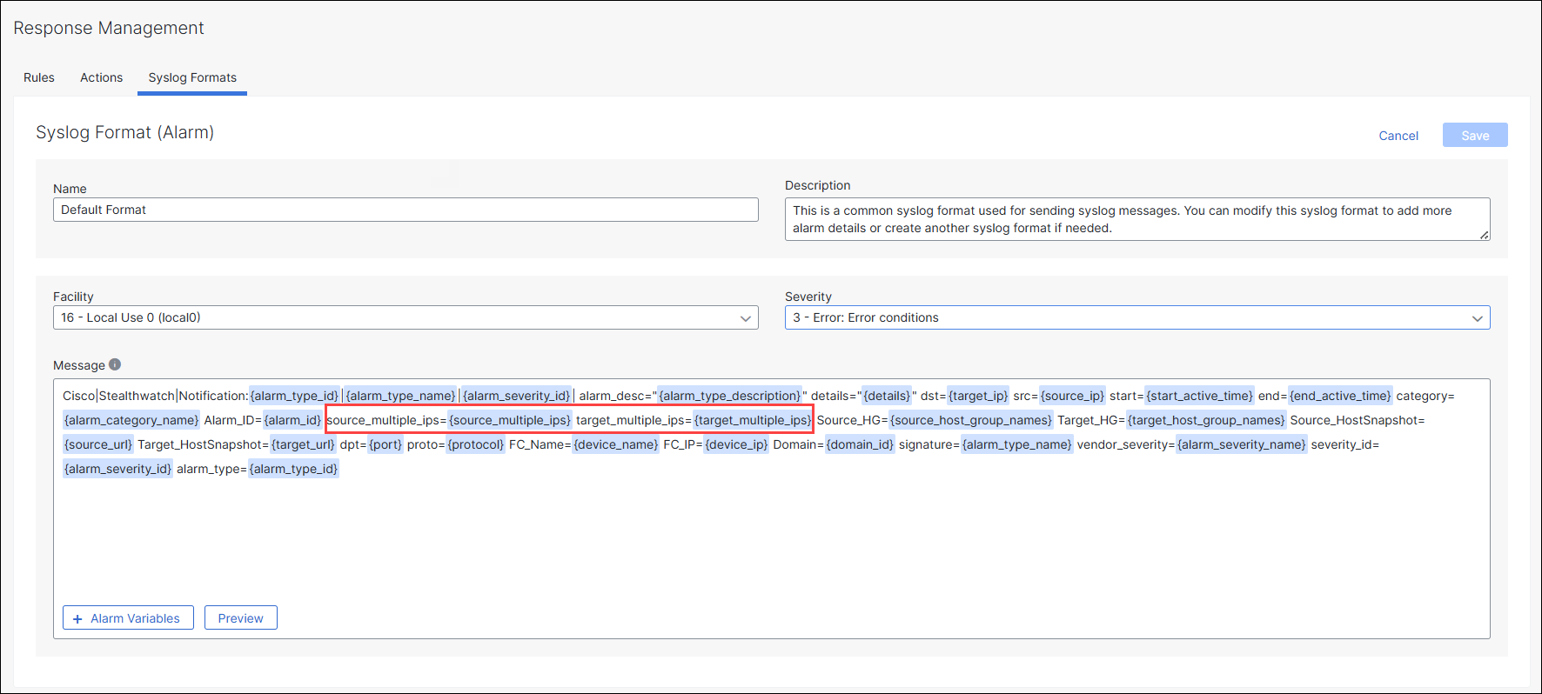Open the Severity dropdown
1542x694 pixels.
[x=1136, y=317]
